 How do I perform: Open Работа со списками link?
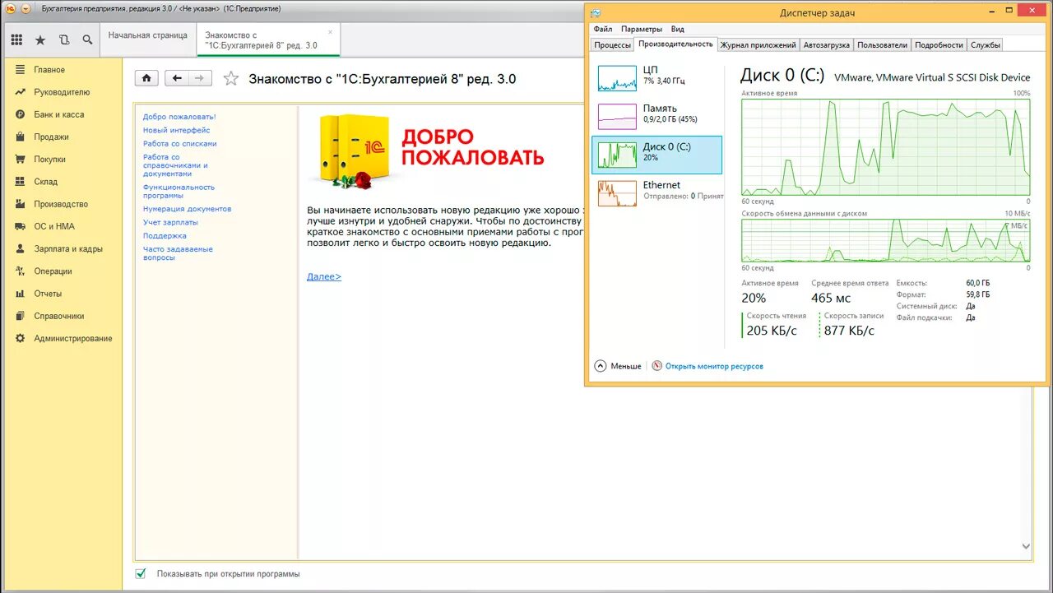179,143
